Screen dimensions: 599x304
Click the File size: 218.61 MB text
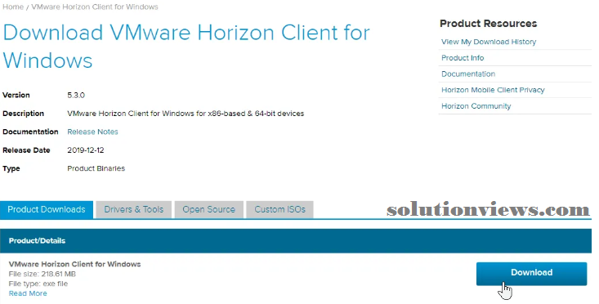[x=42, y=274]
